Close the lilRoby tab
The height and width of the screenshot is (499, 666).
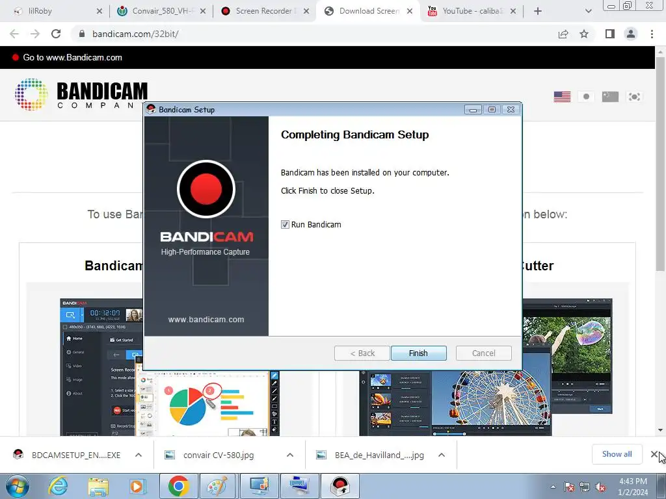tap(100, 11)
